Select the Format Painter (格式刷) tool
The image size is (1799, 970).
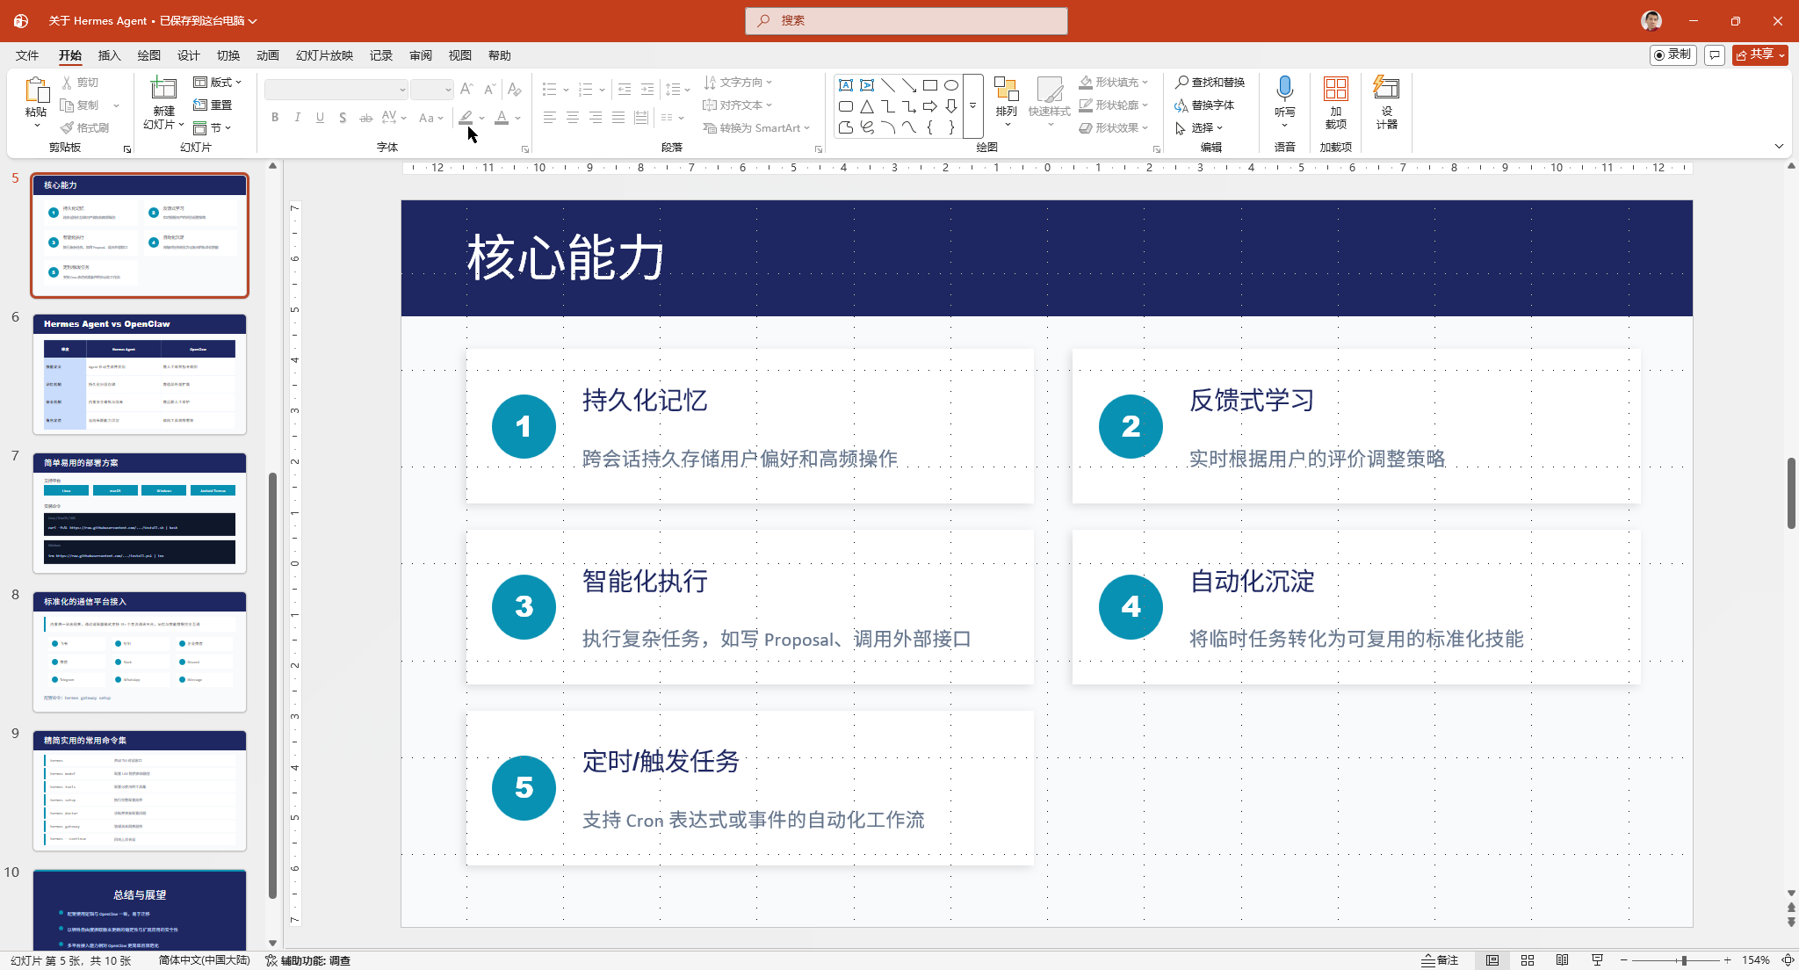pyautogui.click(x=84, y=127)
